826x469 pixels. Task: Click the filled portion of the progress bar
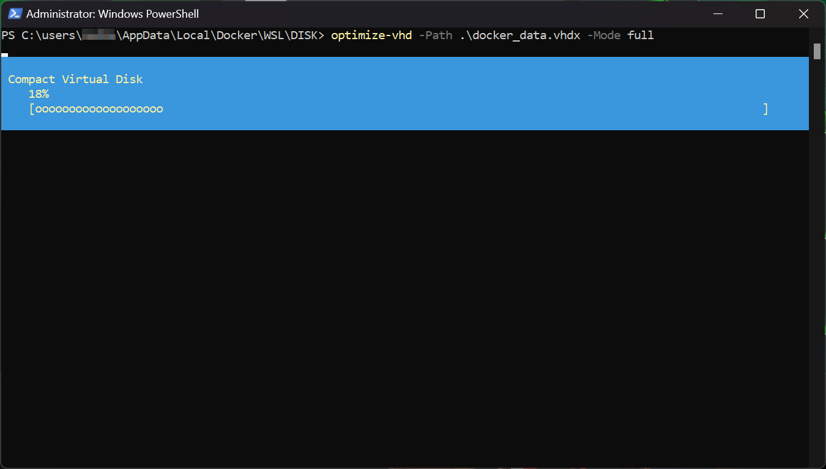coord(99,109)
